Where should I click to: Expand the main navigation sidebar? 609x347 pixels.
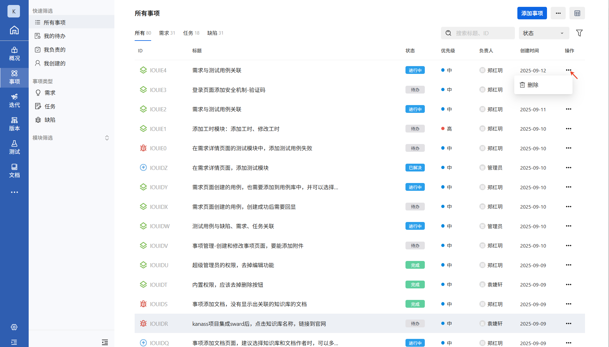[14, 342]
